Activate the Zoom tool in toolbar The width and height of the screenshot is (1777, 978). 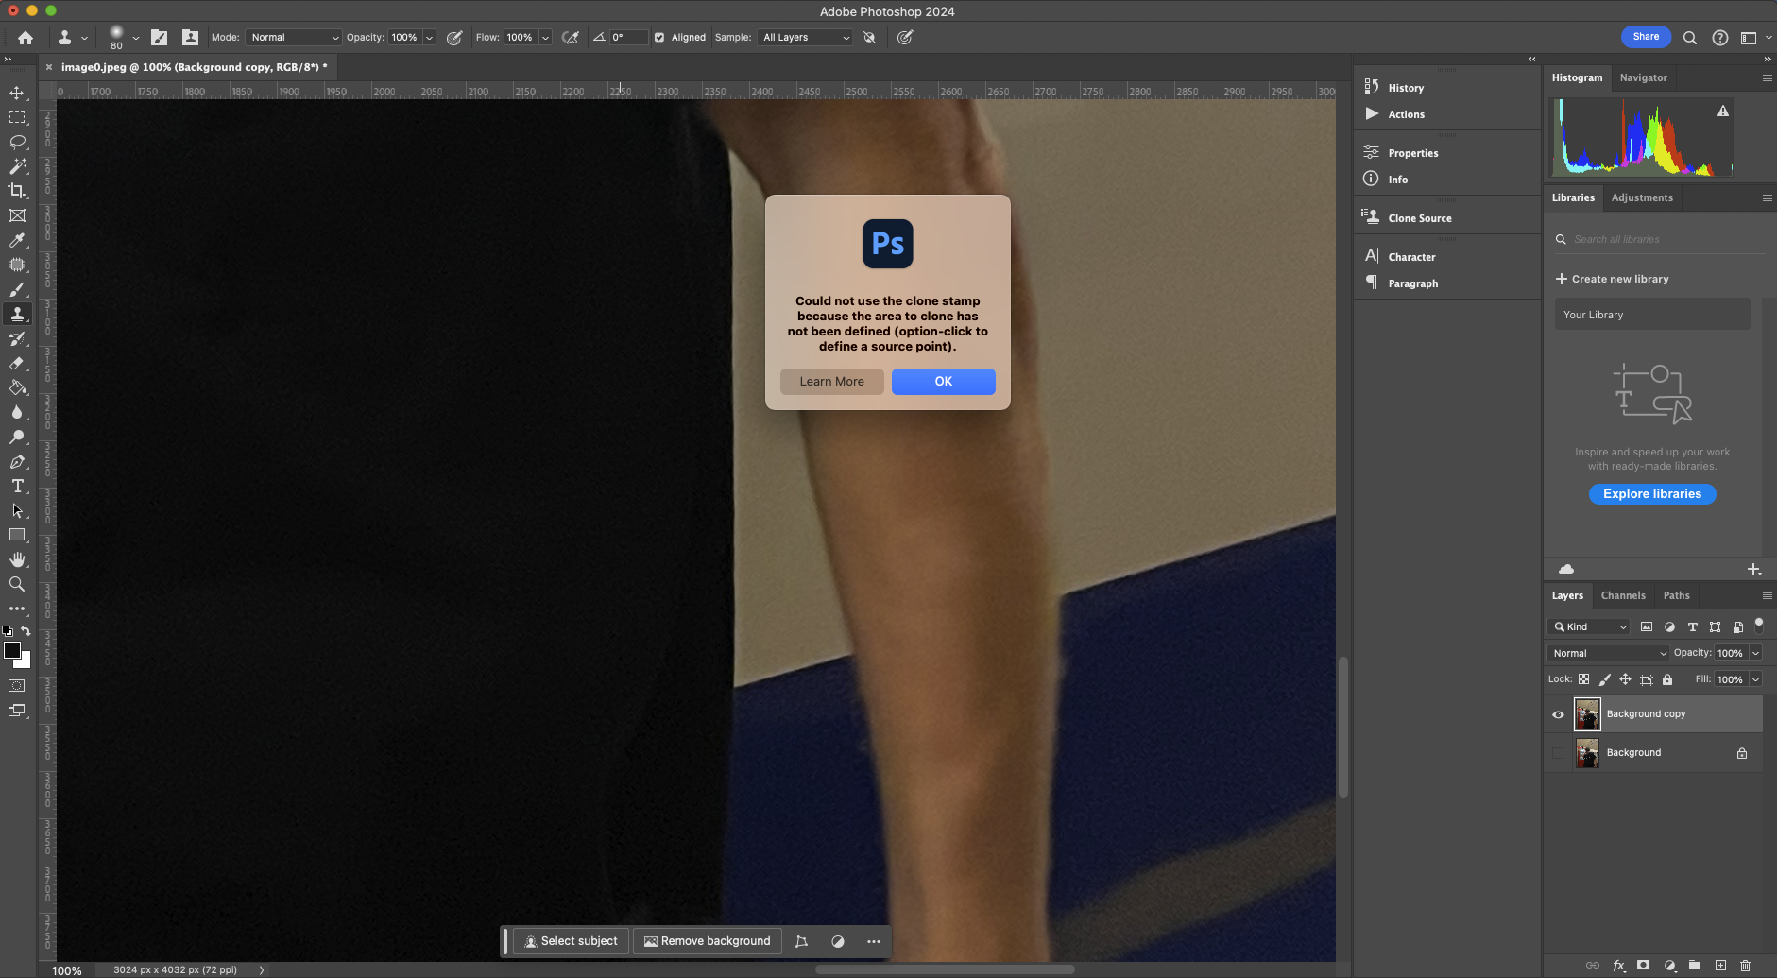(17, 584)
